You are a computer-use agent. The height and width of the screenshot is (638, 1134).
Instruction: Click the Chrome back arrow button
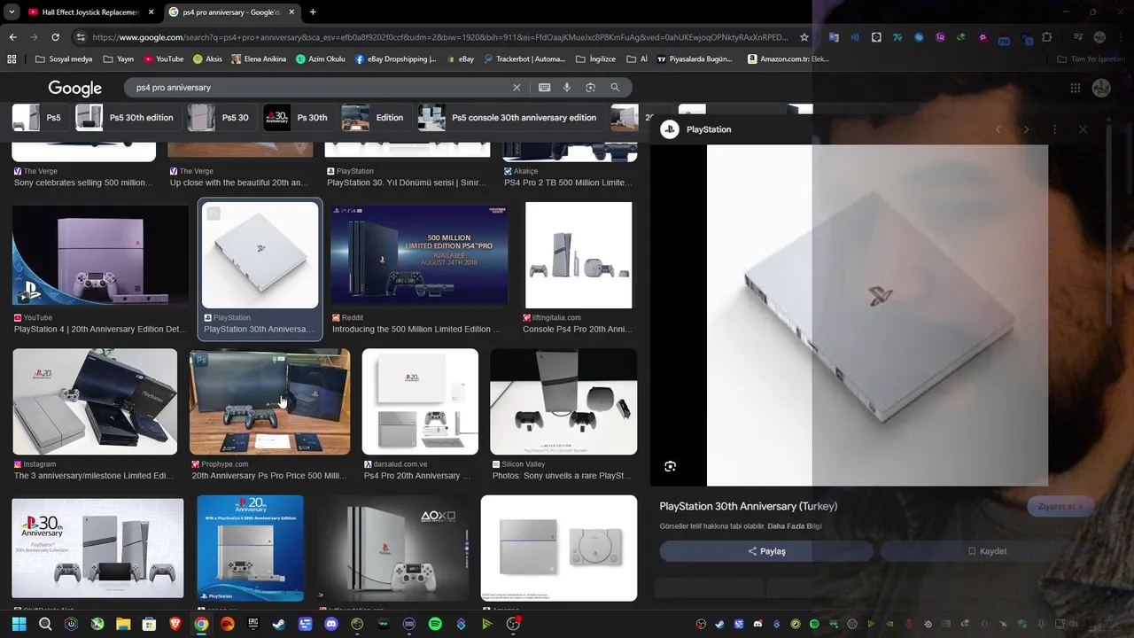pos(12,37)
